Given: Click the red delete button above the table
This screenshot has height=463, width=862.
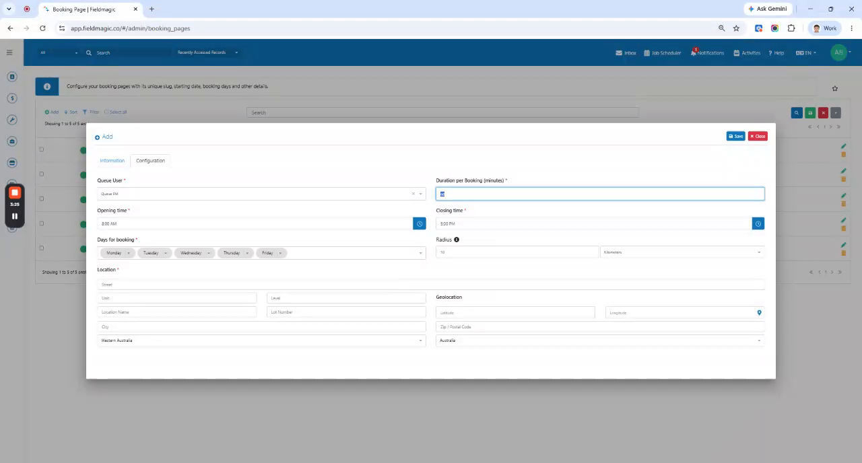Looking at the screenshot, I should pyautogui.click(x=823, y=113).
